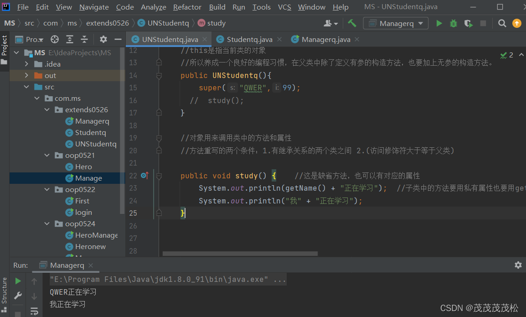The height and width of the screenshot is (317, 526).
Task: Click the up arrow in Run panel
Action: [34, 281]
